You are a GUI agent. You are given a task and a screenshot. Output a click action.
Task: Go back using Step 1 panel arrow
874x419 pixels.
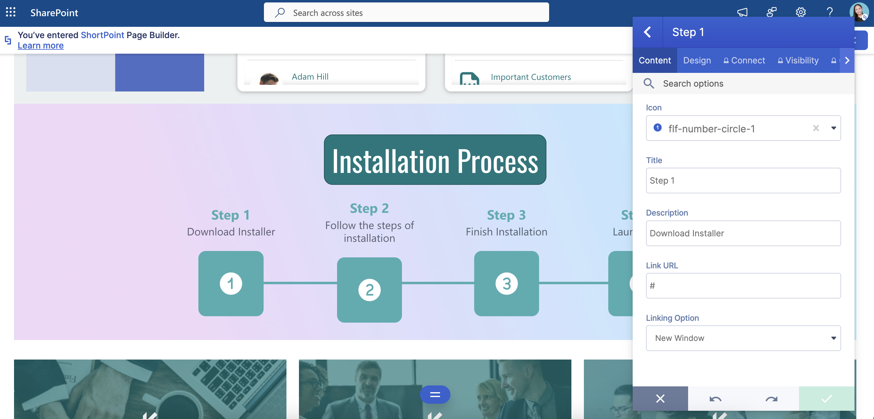click(647, 32)
